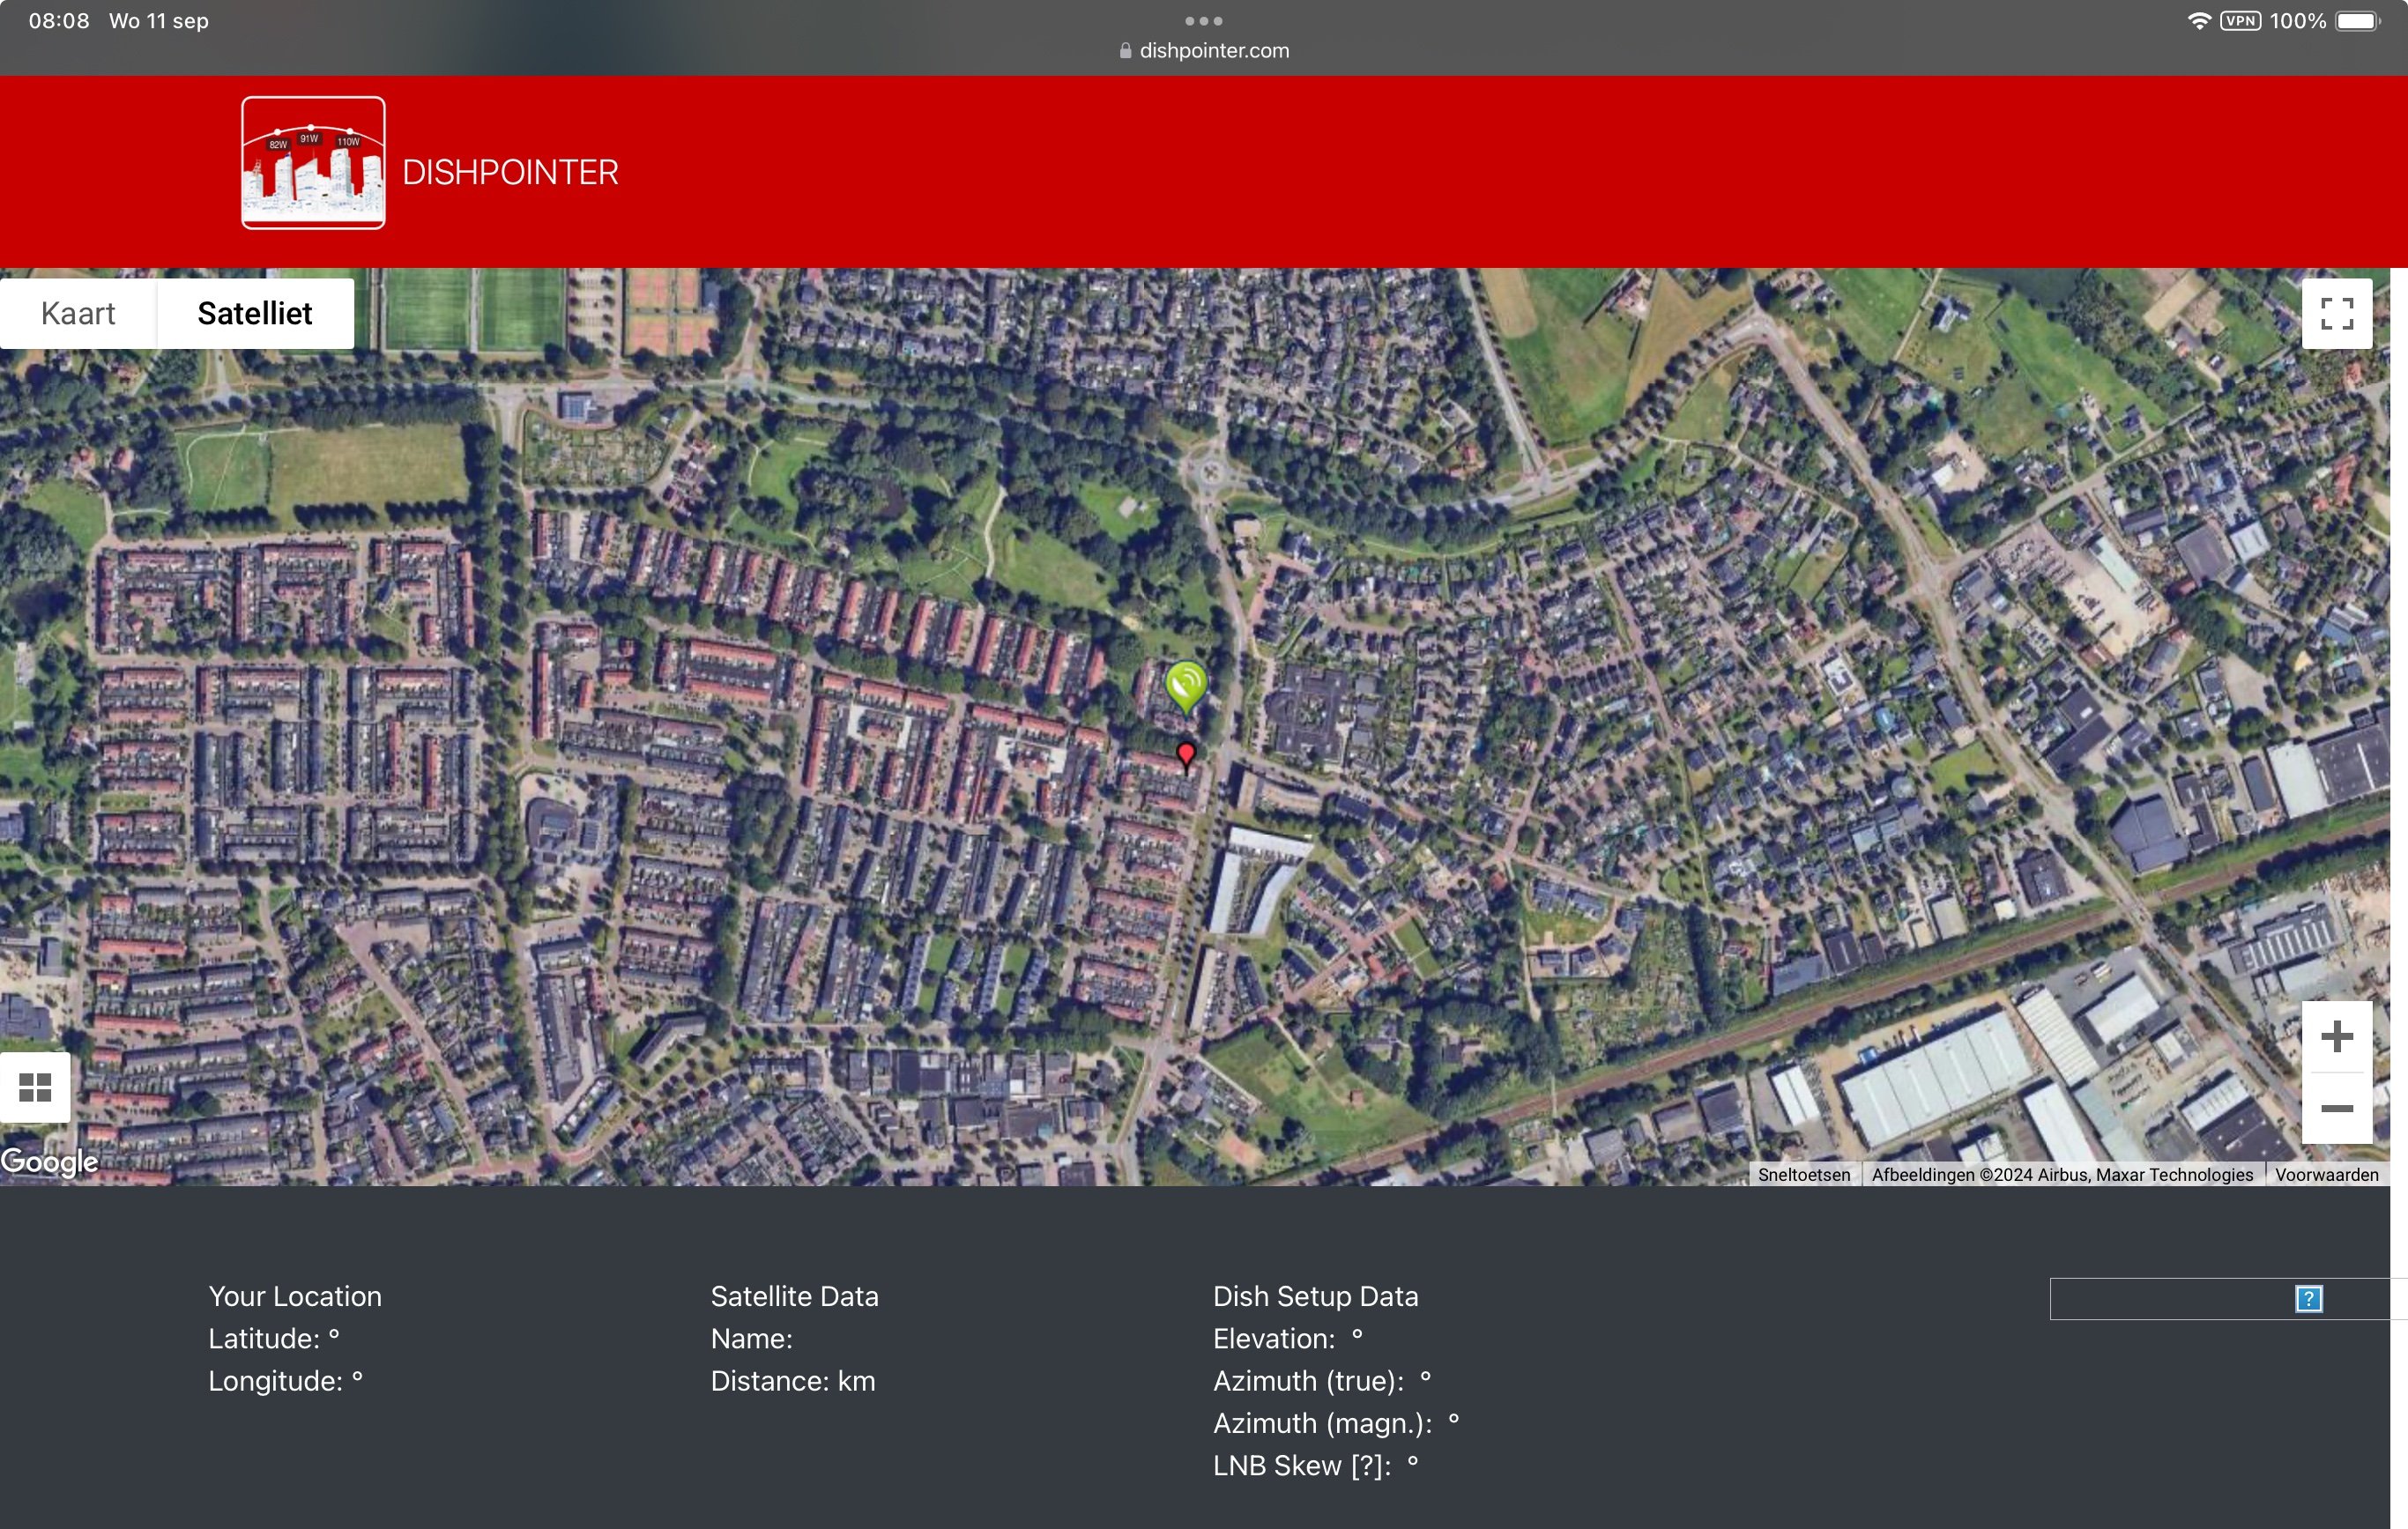Tap the VPN status indicator
The width and height of the screenshot is (2408, 1529).
(2240, 21)
